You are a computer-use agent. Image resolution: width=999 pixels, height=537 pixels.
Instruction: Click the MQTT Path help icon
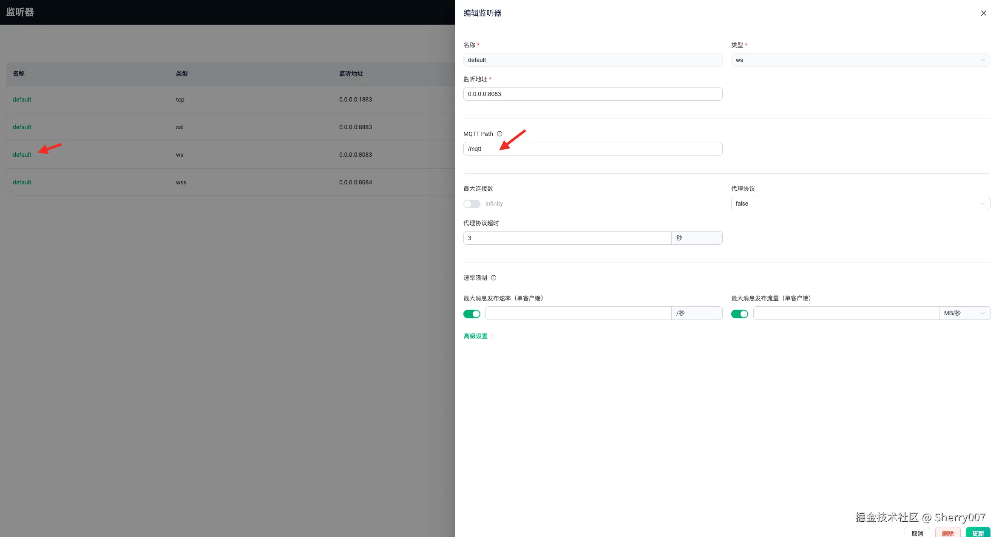(499, 134)
